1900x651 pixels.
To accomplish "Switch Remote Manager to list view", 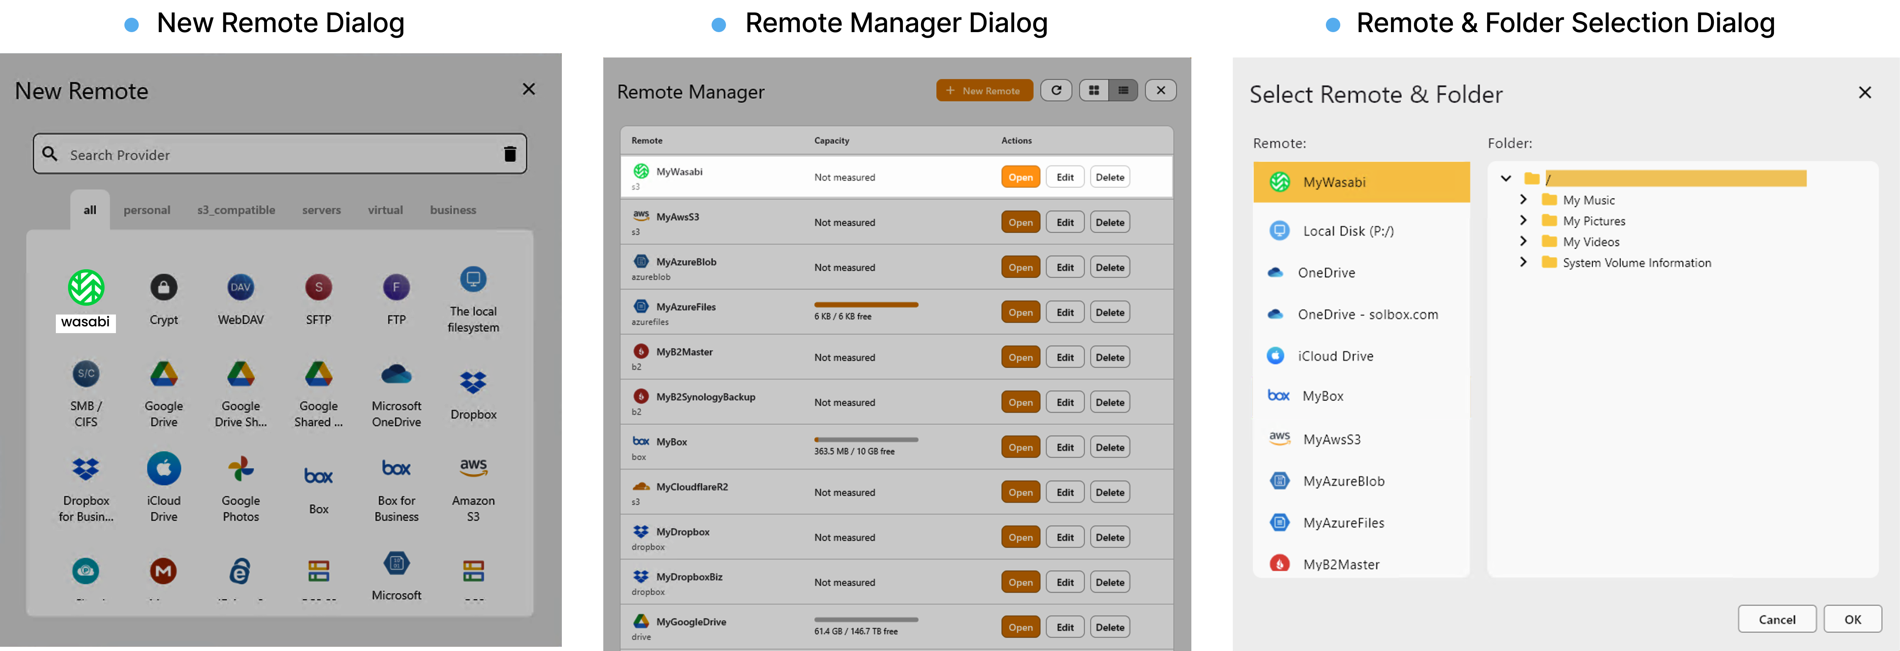I will coord(1123,90).
